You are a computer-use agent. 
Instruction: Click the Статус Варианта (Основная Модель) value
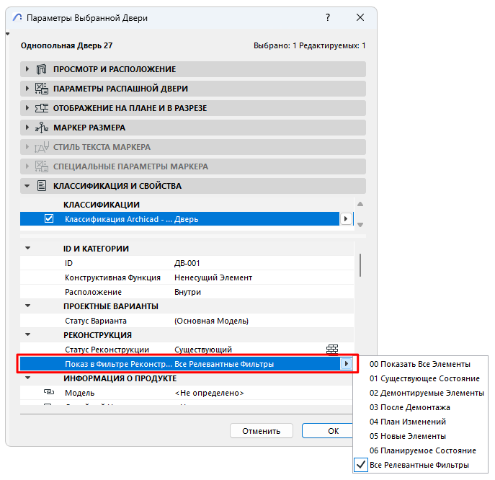pyautogui.click(x=212, y=321)
